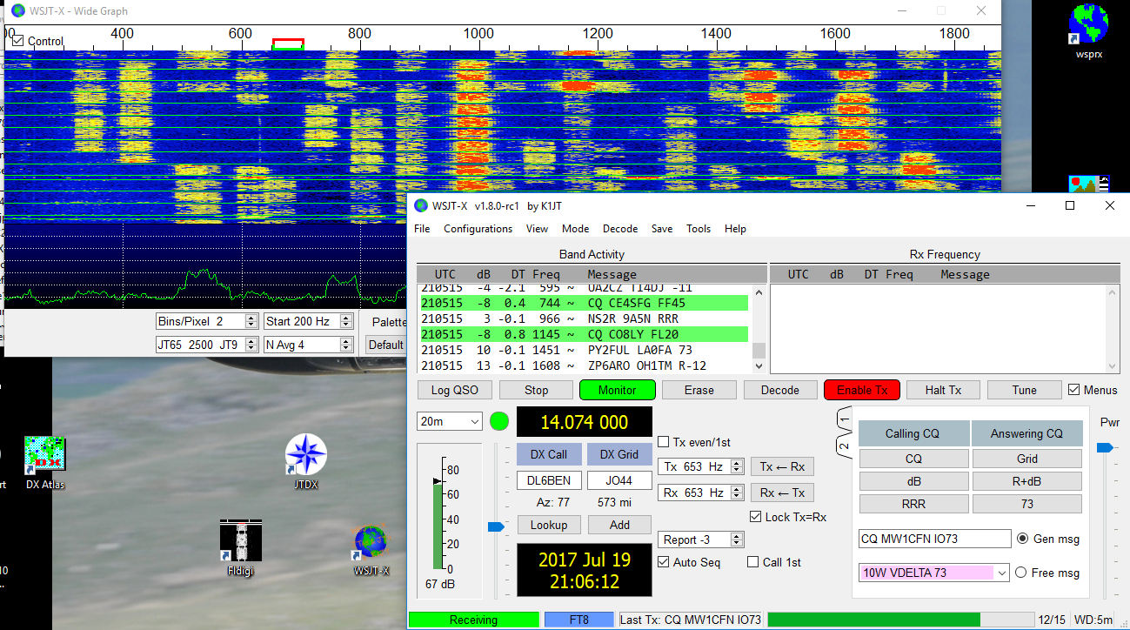Viewport: 1130px width, 630px height.
Task: Enable the Call 1st option
Action: click(x=752, y=561)
